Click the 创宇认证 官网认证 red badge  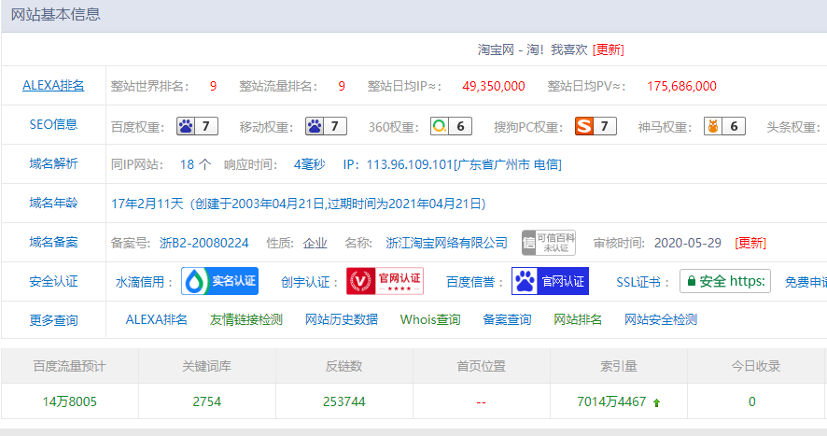[x=385, y=281]
